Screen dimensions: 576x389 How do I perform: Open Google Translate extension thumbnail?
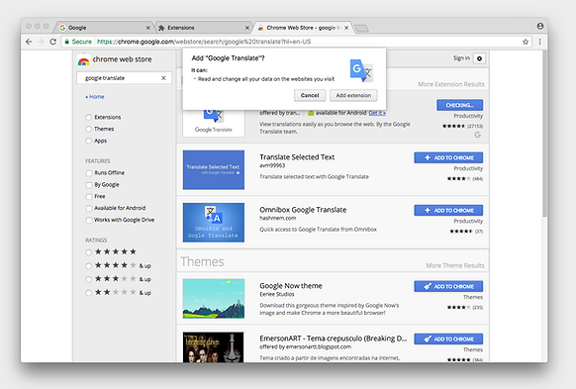point(214,123)
